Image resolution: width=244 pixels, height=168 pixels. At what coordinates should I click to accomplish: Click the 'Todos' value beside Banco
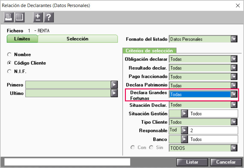tap(196, 139)
